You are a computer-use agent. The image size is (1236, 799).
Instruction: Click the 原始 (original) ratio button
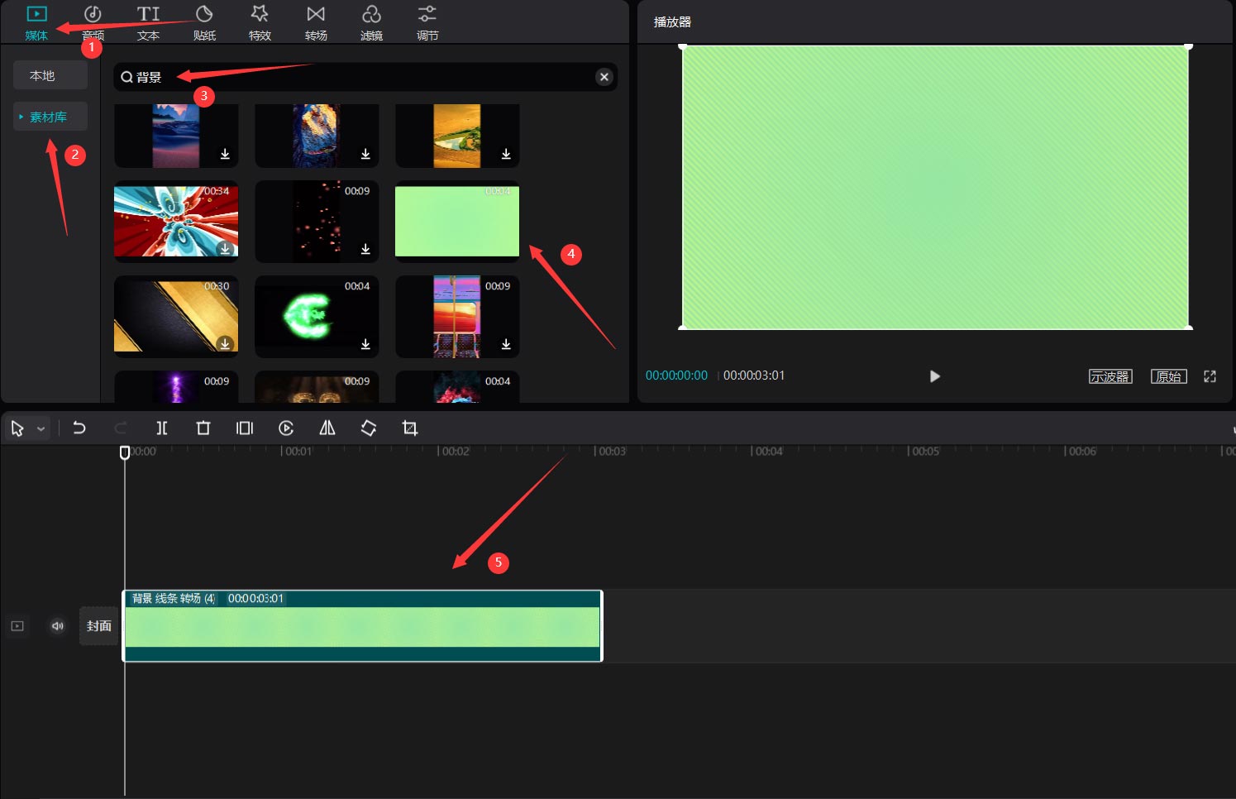coord(1168,376)
